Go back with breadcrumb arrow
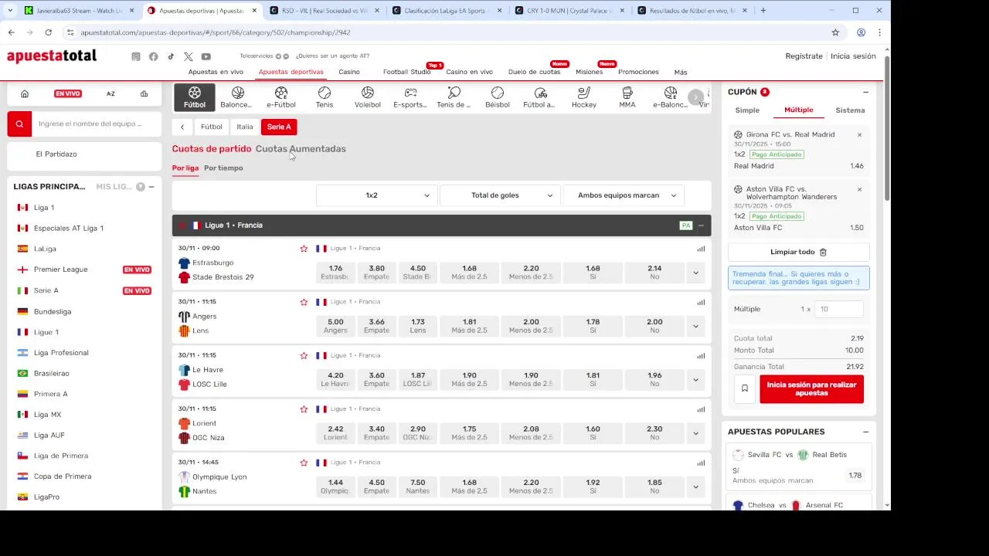 pos(182,127)
